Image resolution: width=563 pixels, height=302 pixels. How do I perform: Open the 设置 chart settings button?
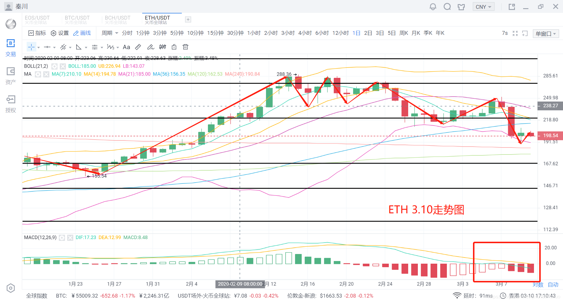(60, 33)
